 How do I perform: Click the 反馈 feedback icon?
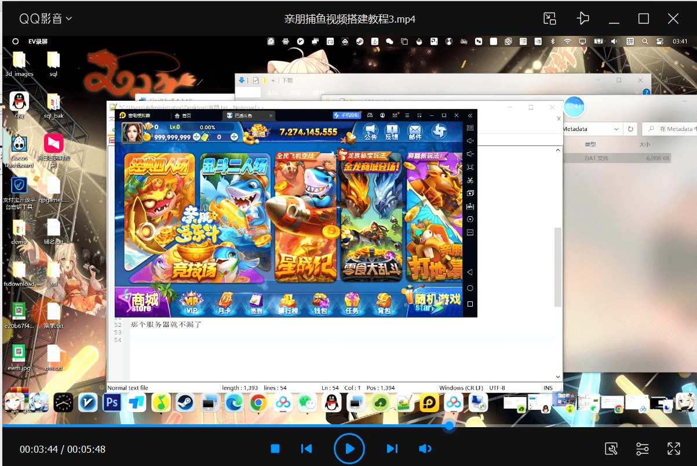392,132
